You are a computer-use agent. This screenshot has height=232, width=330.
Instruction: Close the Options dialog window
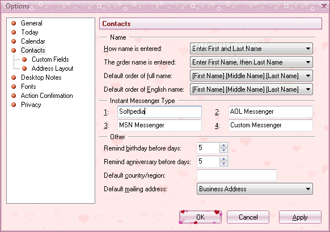click(x=324, y=6)
